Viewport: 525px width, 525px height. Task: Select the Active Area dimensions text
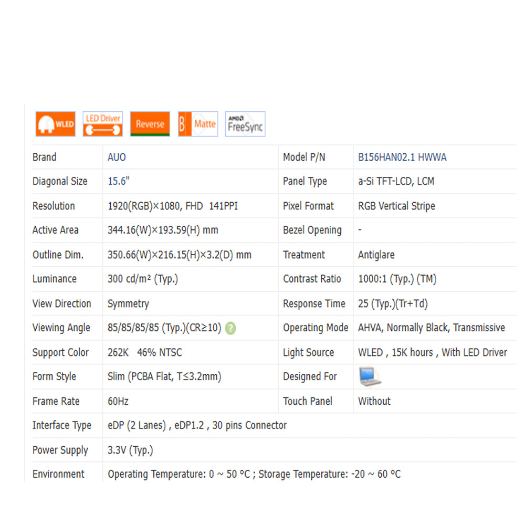(x=163, y=230)
